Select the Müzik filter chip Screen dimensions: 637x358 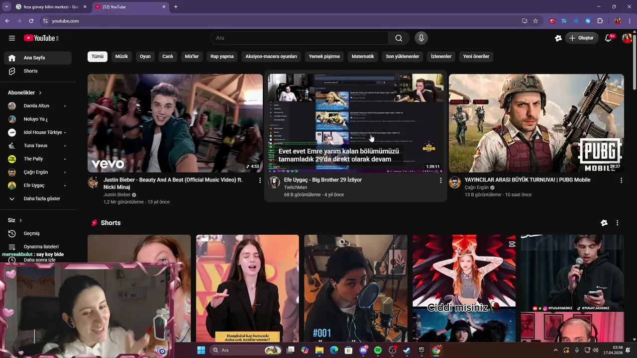[x=121, y=56]
